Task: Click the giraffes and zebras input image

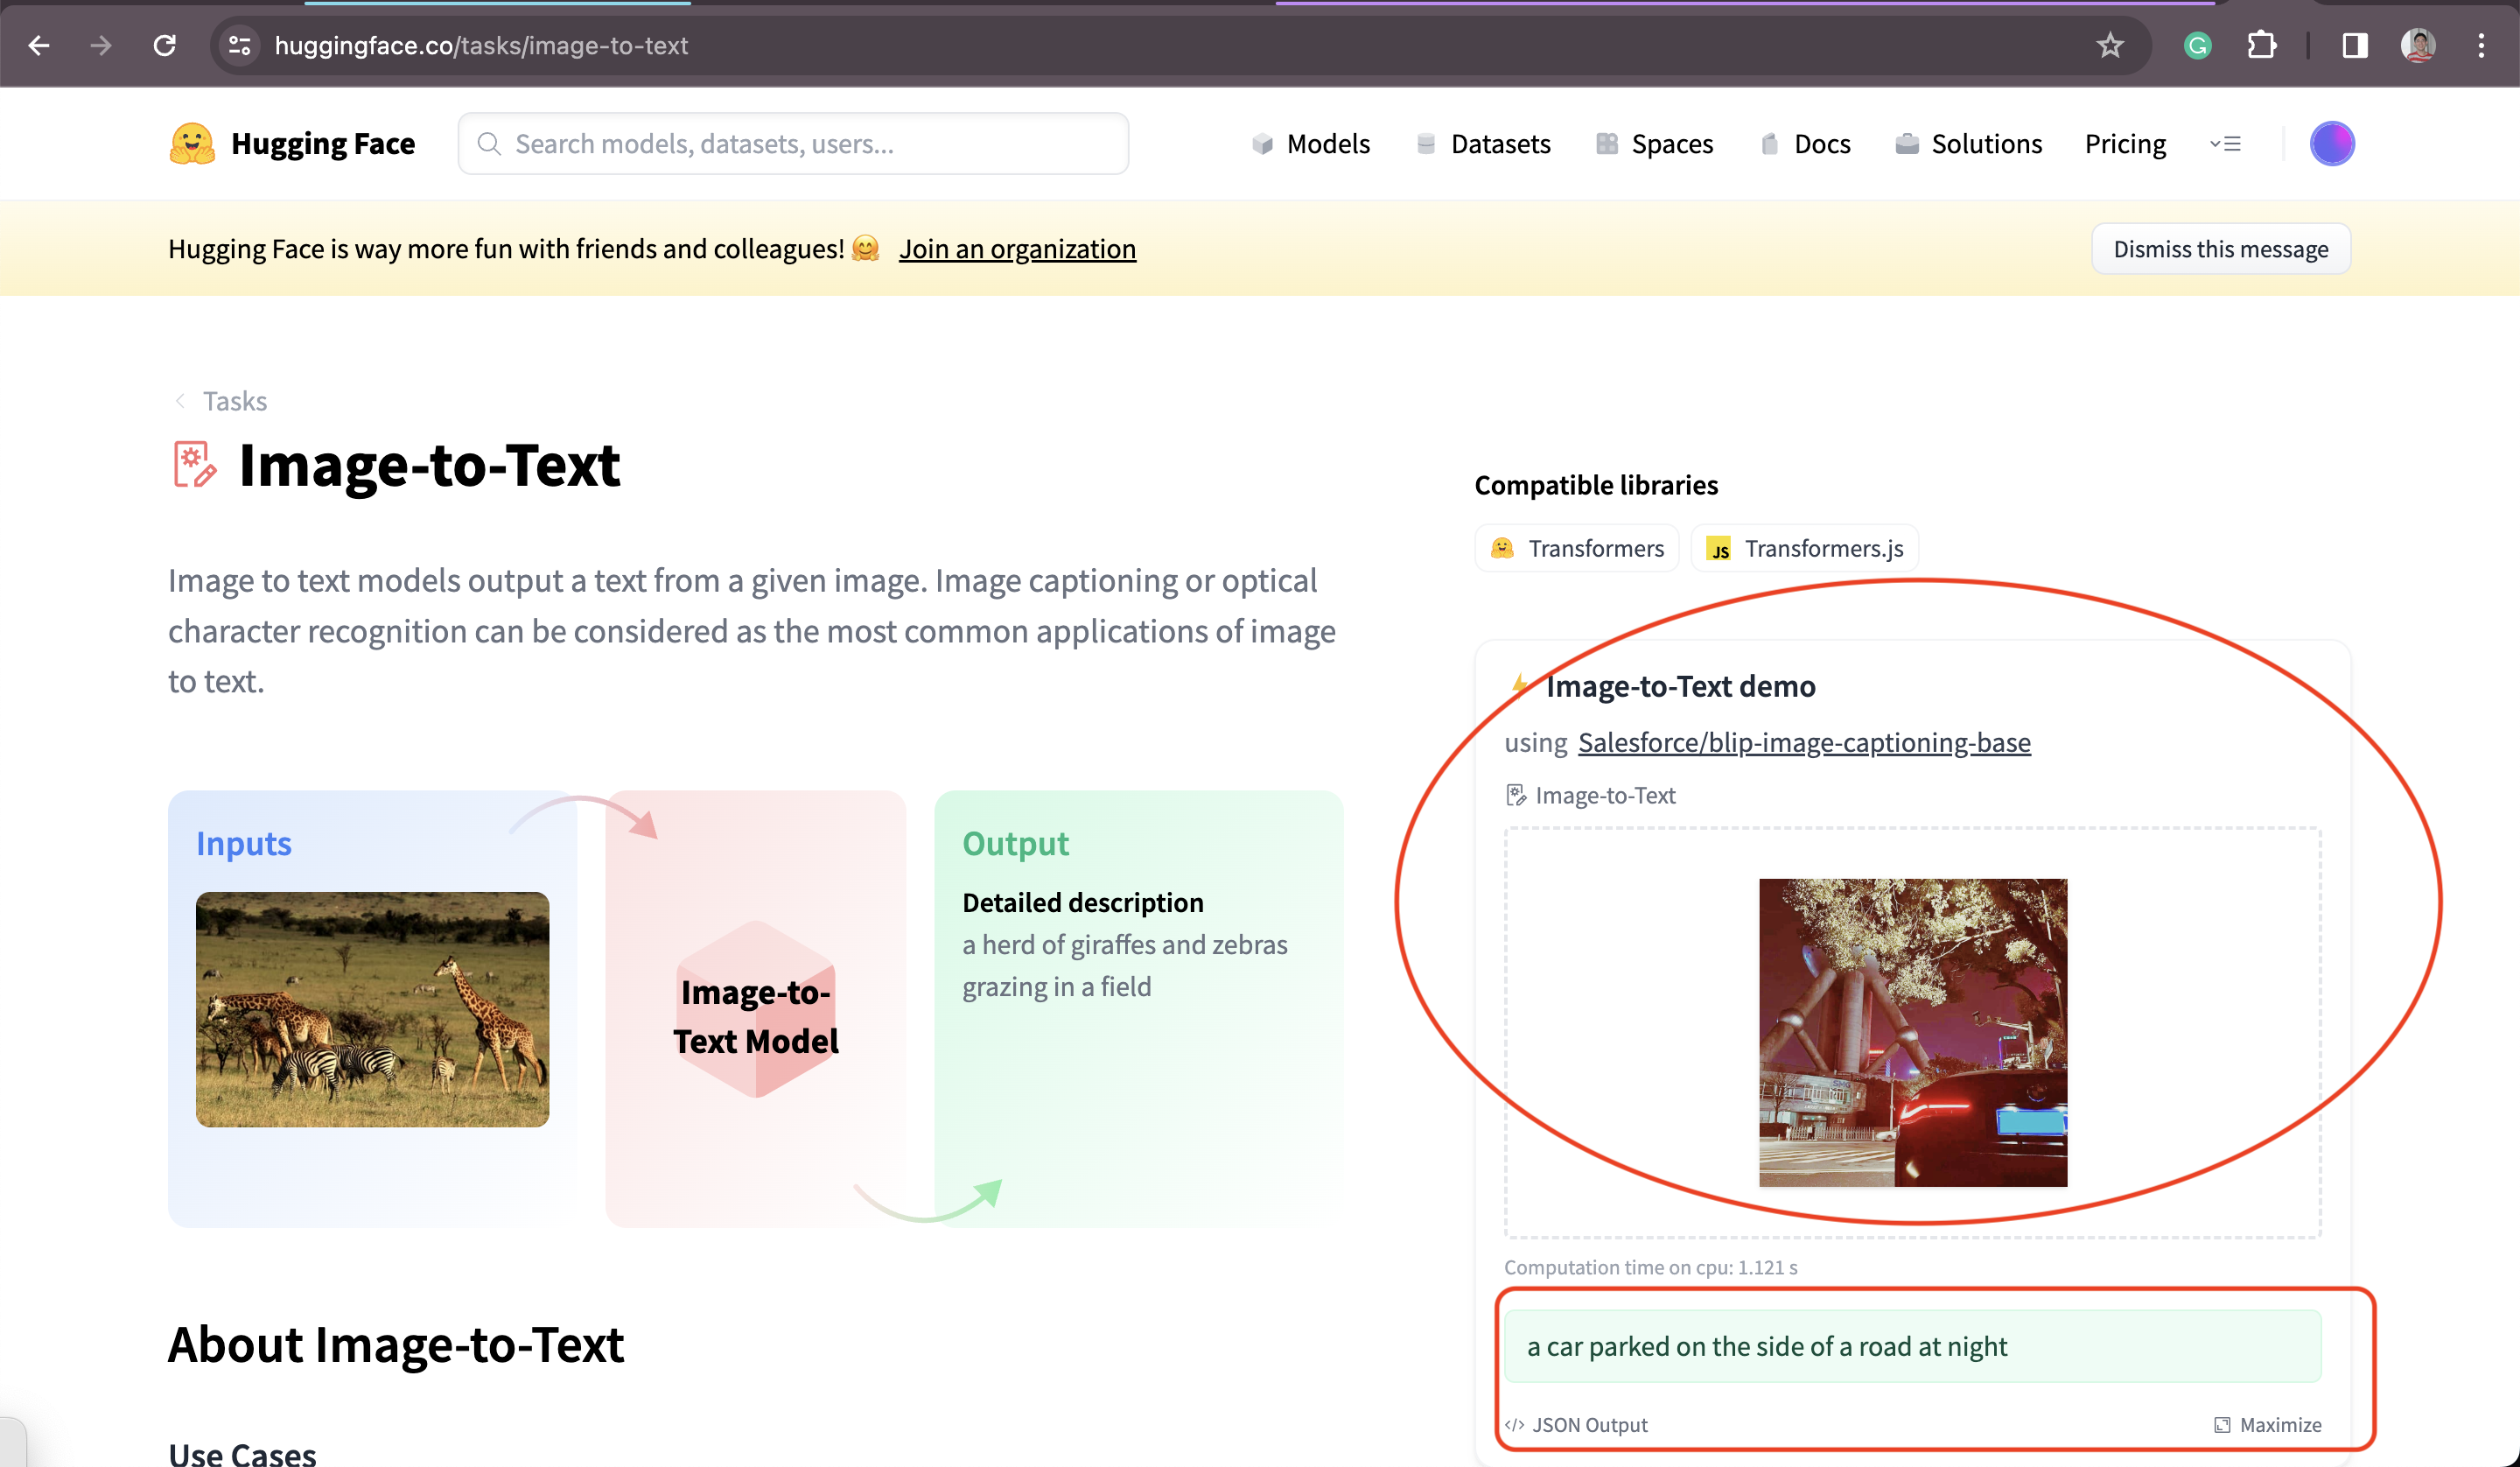Action: (x=372, y=1010)
